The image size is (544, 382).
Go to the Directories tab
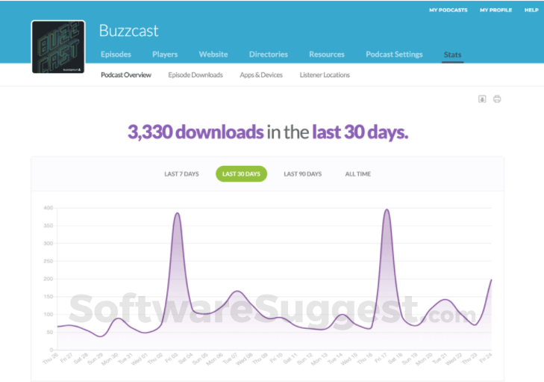click(x=268, y=55)
